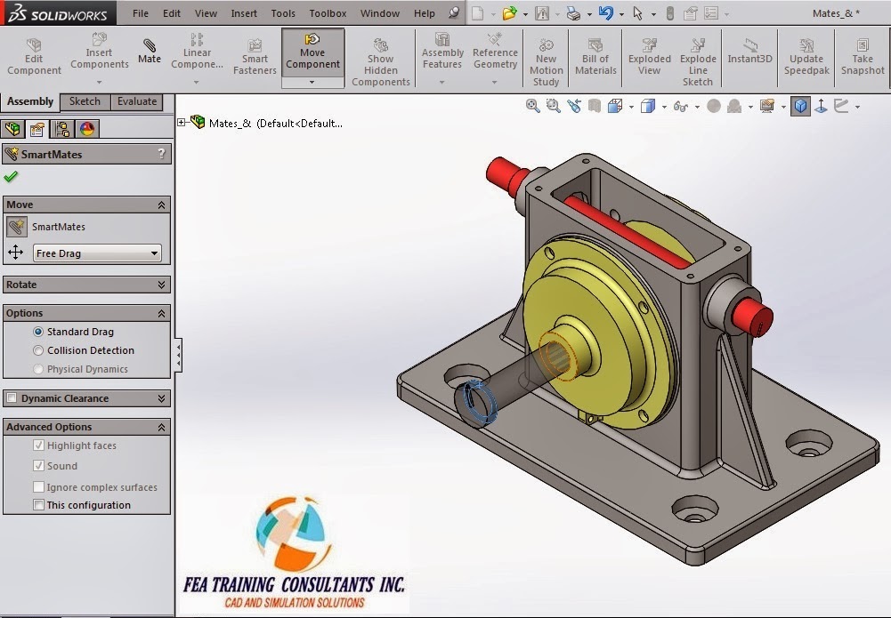This screenshot has height=618, width=891.
Task: Expand the Mates_& tree node
Action: [x=182, y=122]
